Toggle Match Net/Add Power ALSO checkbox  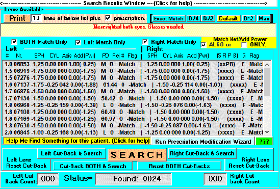pyautogui.click(x=203, y=45)
